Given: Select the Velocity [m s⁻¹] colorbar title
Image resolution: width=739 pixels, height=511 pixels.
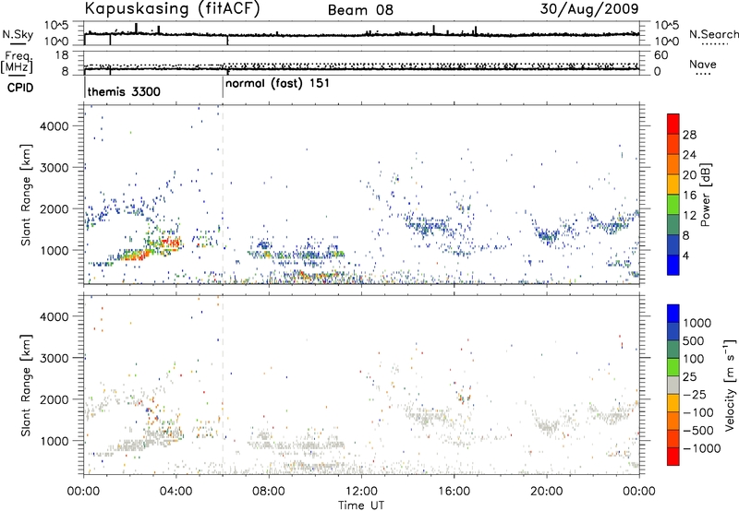Looking at the screenshot, I should point(731,385).
